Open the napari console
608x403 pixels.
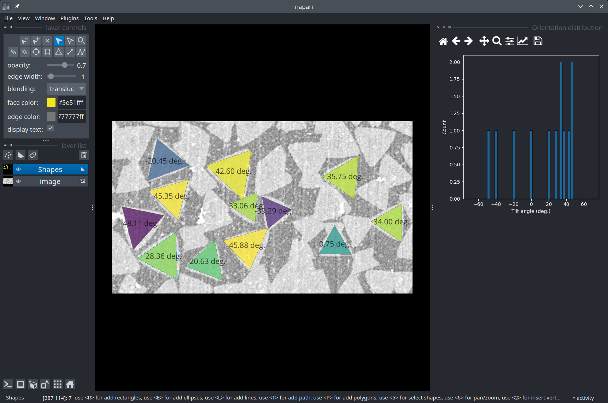8,384
